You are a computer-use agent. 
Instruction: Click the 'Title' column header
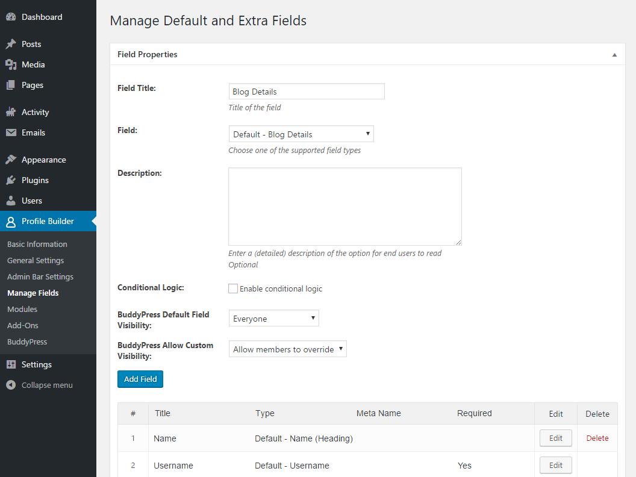pyautogui.click(x=162, y=413)
